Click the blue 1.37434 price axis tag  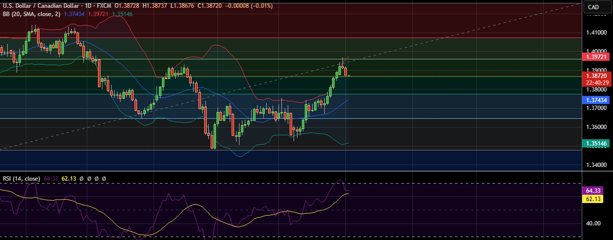(x=597, y=100)
